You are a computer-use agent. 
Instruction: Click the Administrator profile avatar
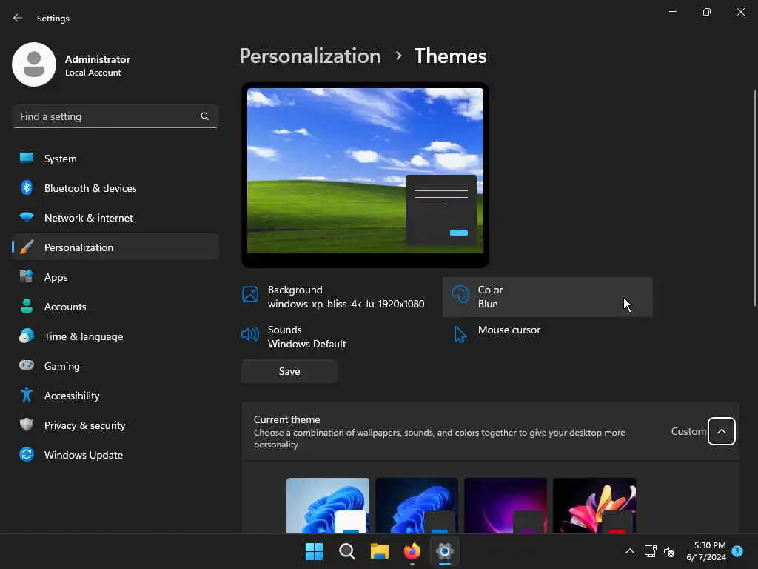34,64
